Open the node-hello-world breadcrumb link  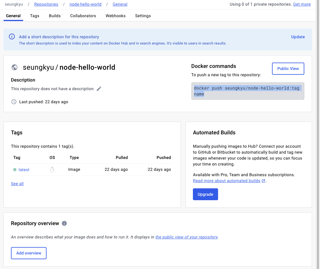coord(85,4)
